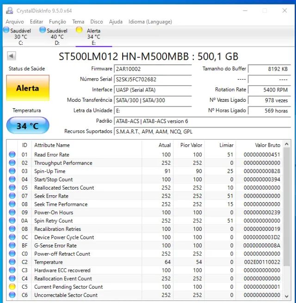
Task: Click the Attribute Name column header
Action: [x=87, y=145]
